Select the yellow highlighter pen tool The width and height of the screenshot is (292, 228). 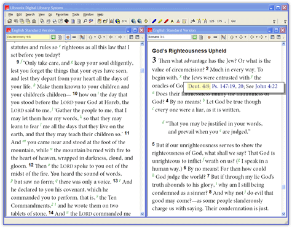(x=160, y=21)
